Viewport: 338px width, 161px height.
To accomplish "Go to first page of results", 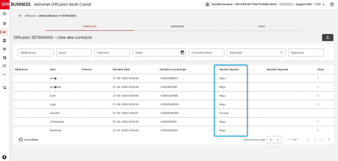I will (308, 140).
